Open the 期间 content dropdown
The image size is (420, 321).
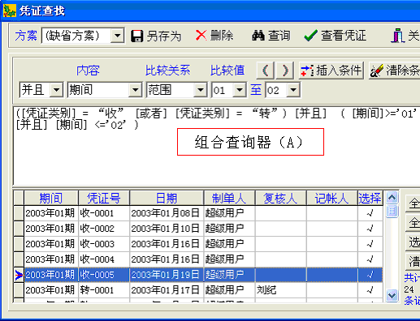click(135, 90)
